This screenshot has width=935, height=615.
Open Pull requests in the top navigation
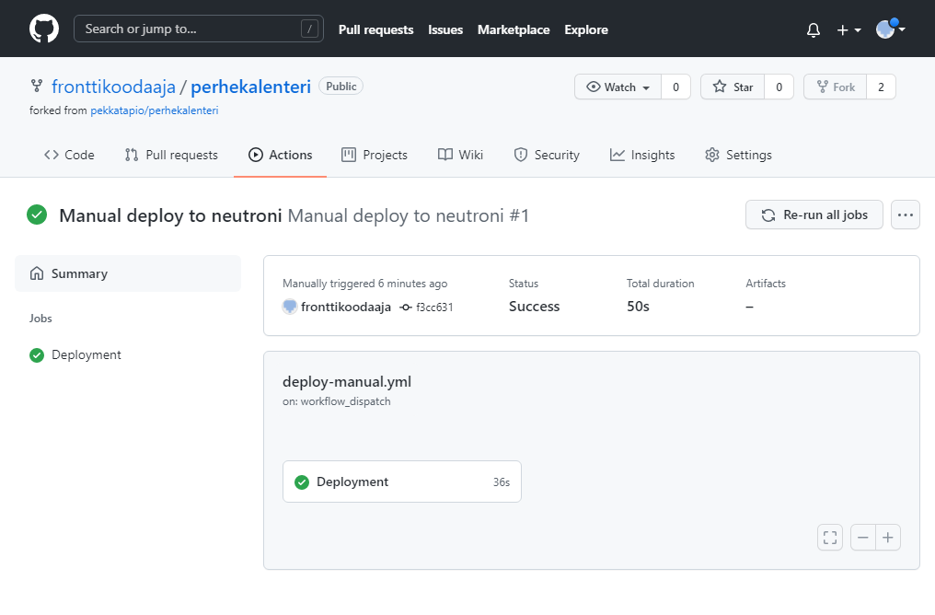pyautogui.click(x=375, y=29)
